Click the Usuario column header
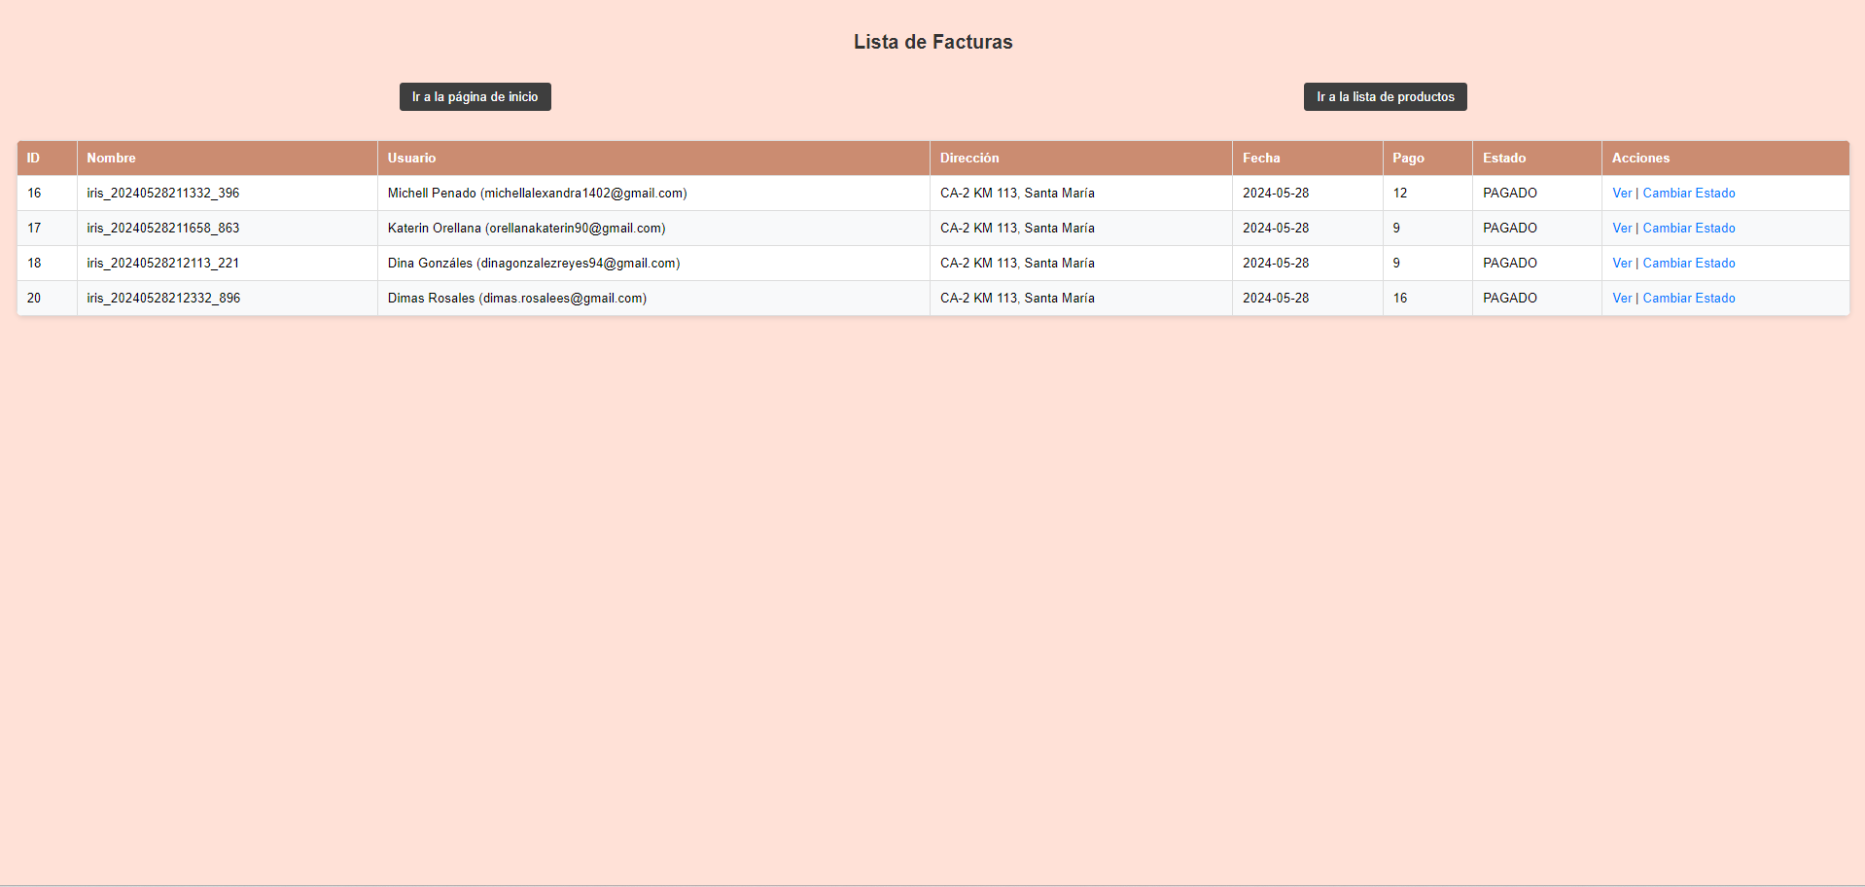This screenshot has width=1865, height=887. pos(411,158)
